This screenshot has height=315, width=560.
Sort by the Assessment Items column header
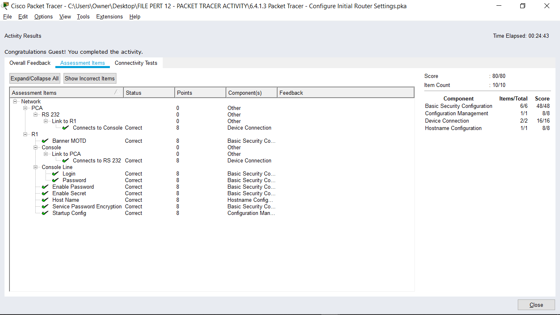(x=66, y=93)
